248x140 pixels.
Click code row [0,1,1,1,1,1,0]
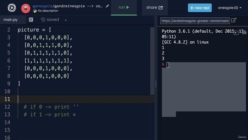click(x=48, y=53)
